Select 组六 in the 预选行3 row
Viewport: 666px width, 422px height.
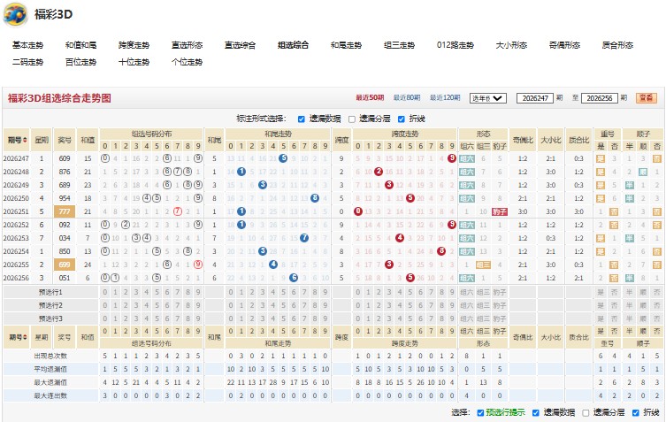(467, 318)
